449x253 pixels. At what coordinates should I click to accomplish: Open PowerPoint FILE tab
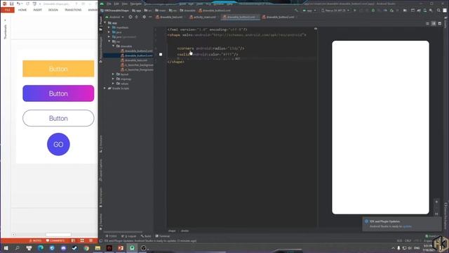point(8,10)
